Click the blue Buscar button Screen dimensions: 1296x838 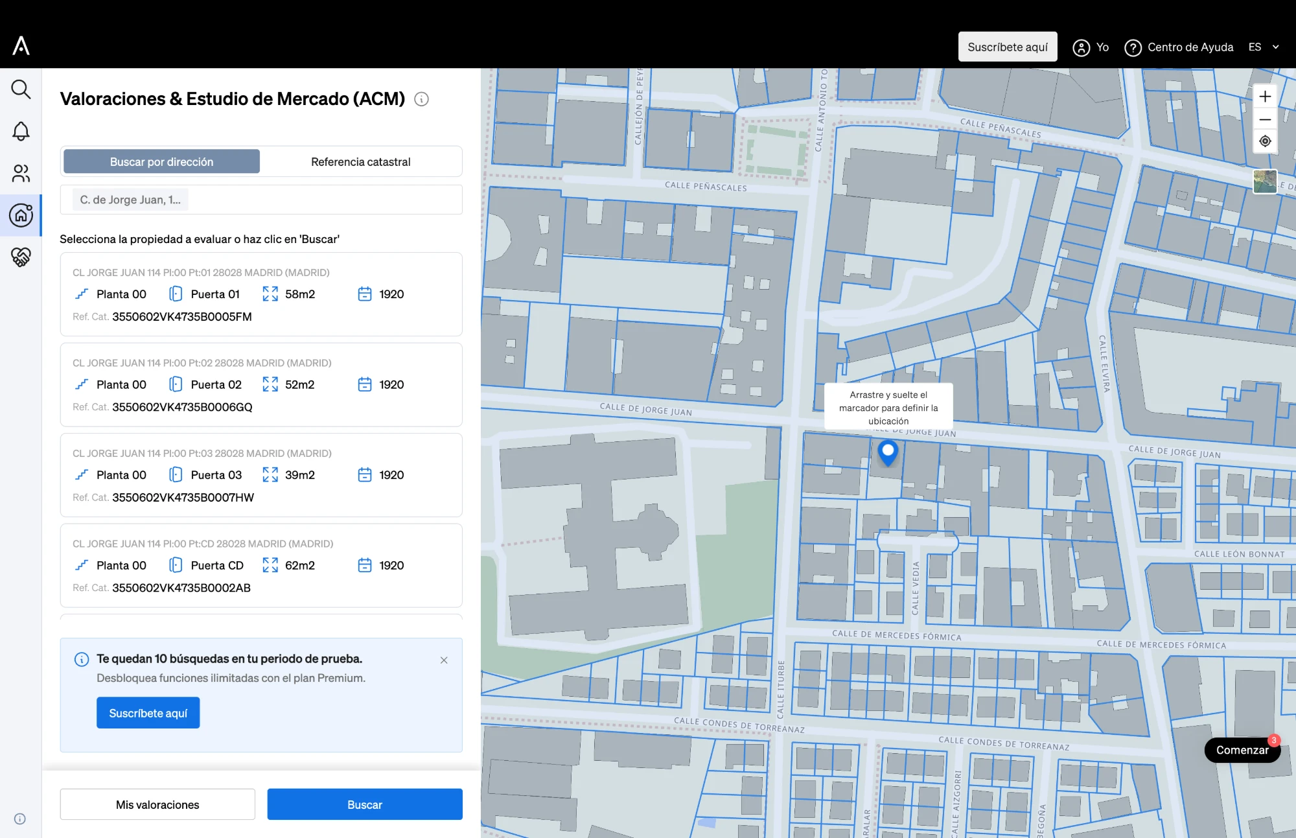365,804
